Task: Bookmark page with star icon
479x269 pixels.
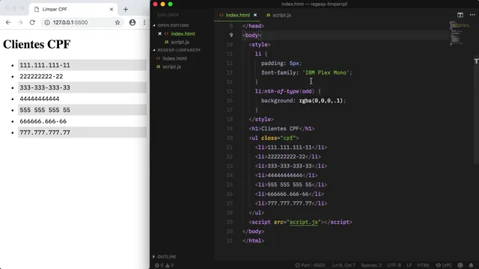Action: (x=118, y=22)
